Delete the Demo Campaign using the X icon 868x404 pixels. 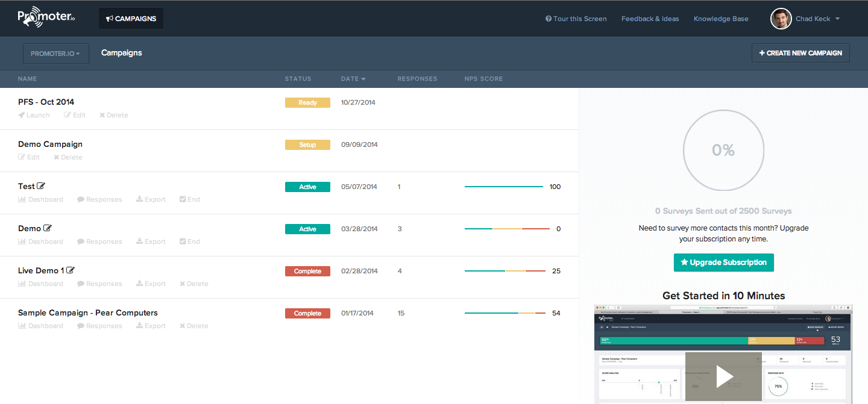[x=57, y=157]
